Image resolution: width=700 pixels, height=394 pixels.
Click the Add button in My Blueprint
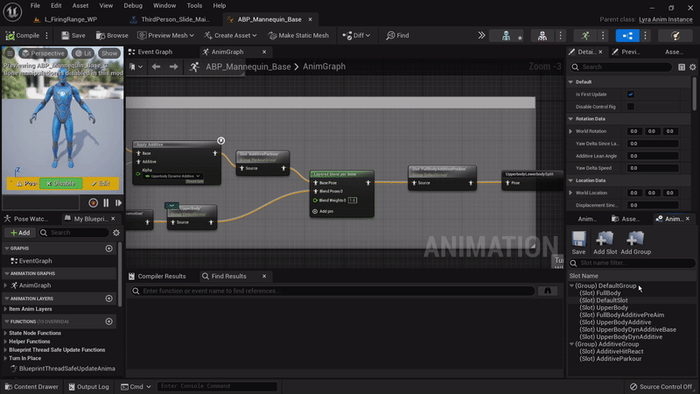(20, 233)
